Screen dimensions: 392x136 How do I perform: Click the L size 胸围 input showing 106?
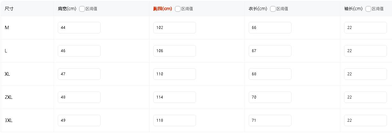[174, 51]
